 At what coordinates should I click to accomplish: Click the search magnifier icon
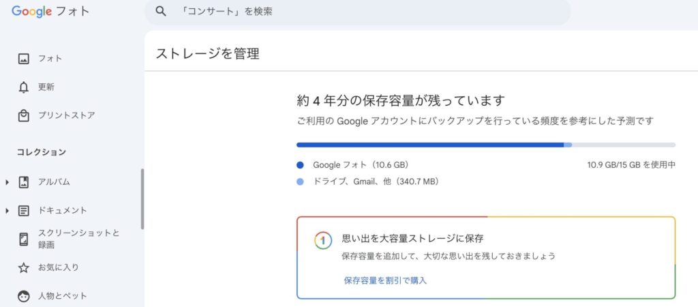click(x=161, y=12)
